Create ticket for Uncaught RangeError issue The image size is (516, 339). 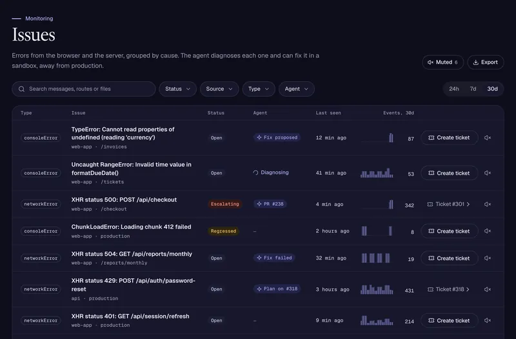pyautogui.click(x=449, y=173)
